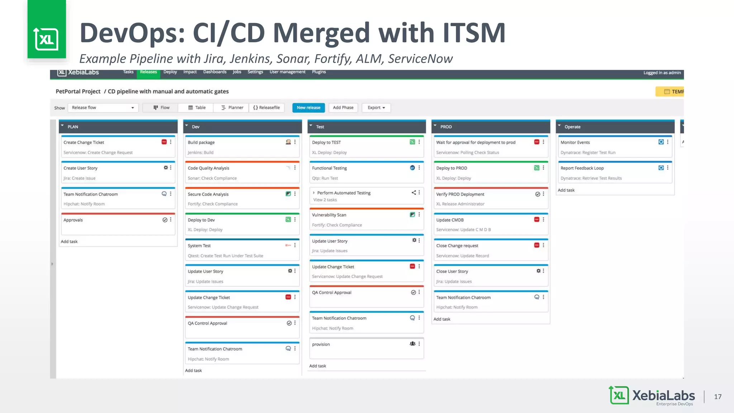Click XL Deploy icon on Deploy to Dev
734x413 pixels.
point(288,219)
